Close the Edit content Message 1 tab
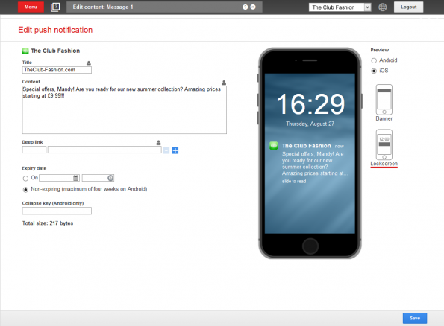 click(253, 7)
